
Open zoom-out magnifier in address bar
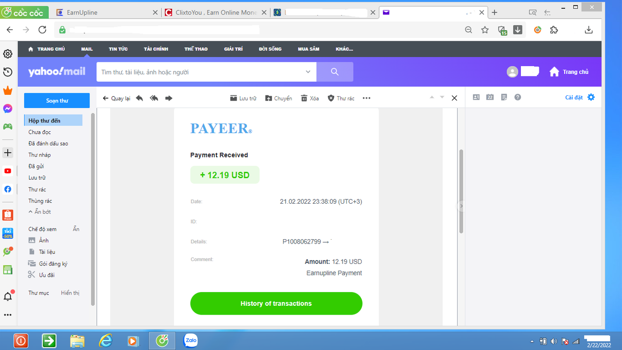click(468, 30)
